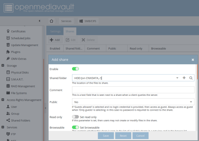This screenshot has width=199, height=141.
Task: Click the Home icon in breadcrumb
Action: point(52,21)
